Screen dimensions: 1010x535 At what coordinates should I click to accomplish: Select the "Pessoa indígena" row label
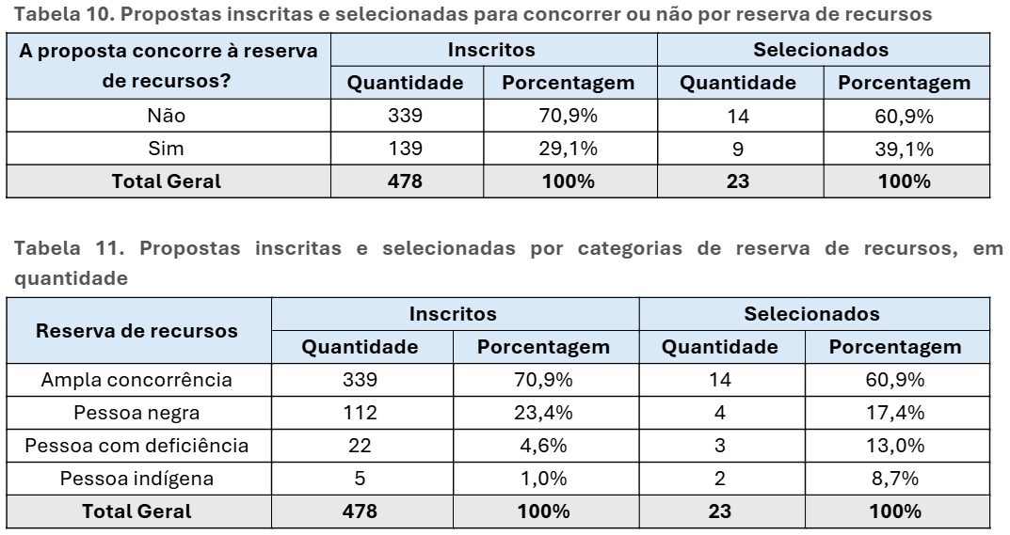(137, 479)
